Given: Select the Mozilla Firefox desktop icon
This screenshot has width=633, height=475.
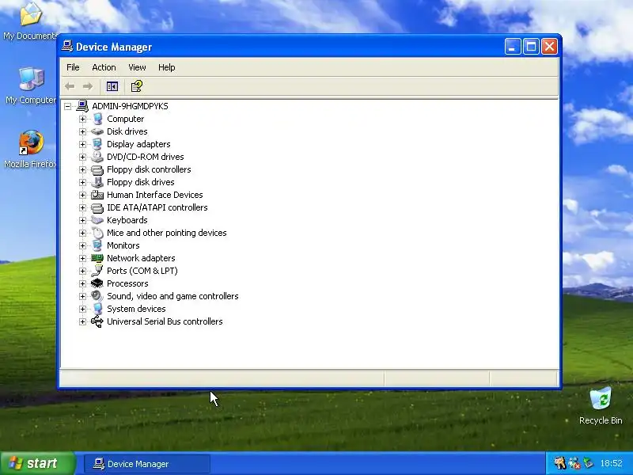Looking at the screenshot, I should 31,142.
